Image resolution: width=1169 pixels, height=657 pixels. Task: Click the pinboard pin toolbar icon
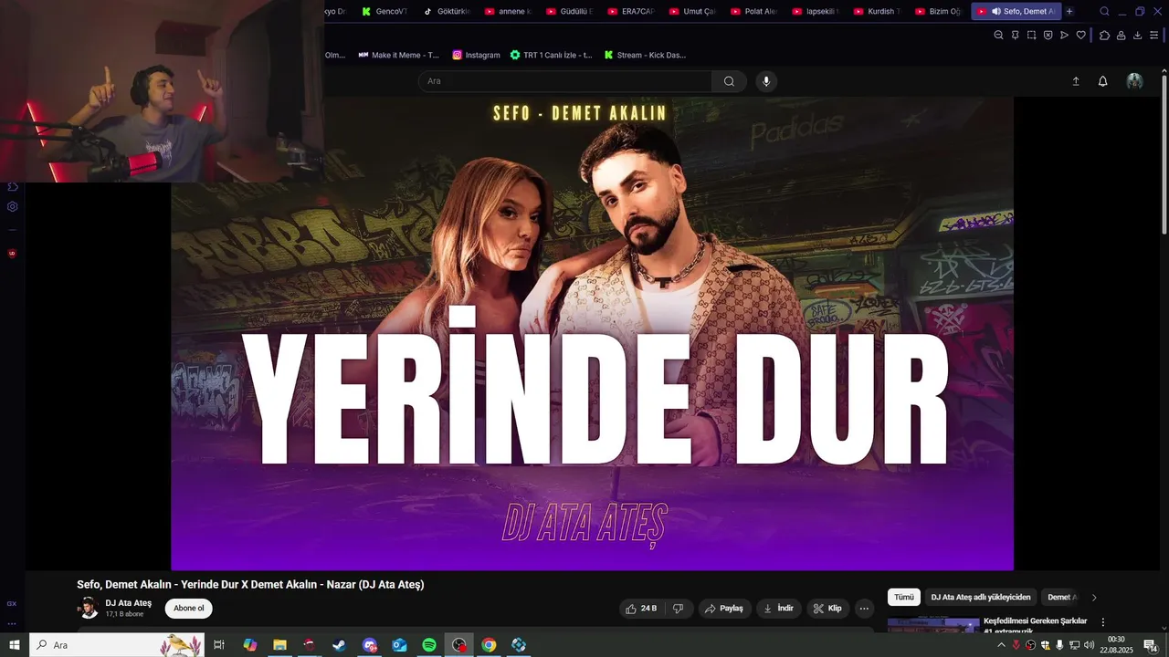(1015, 36)
